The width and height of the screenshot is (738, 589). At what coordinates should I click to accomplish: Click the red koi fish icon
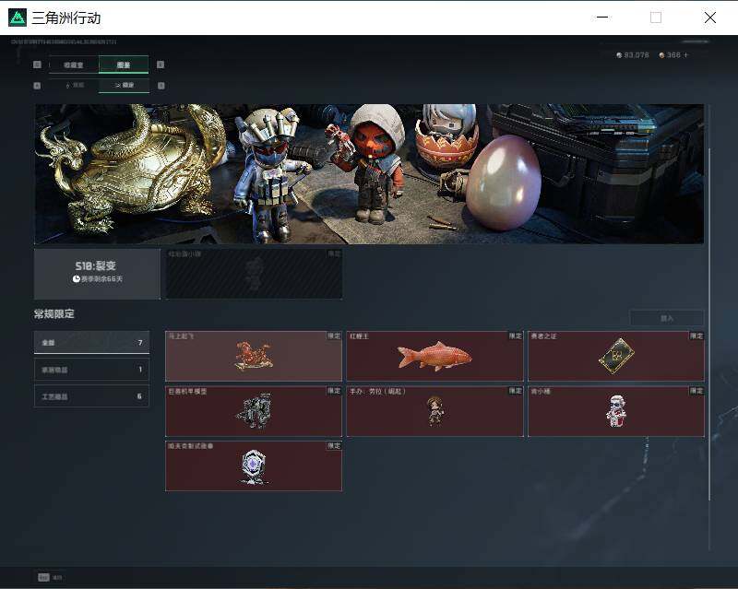click(434, 356)
